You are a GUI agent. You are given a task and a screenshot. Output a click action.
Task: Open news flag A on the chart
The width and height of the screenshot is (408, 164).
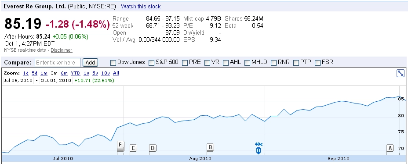point(390,148)
